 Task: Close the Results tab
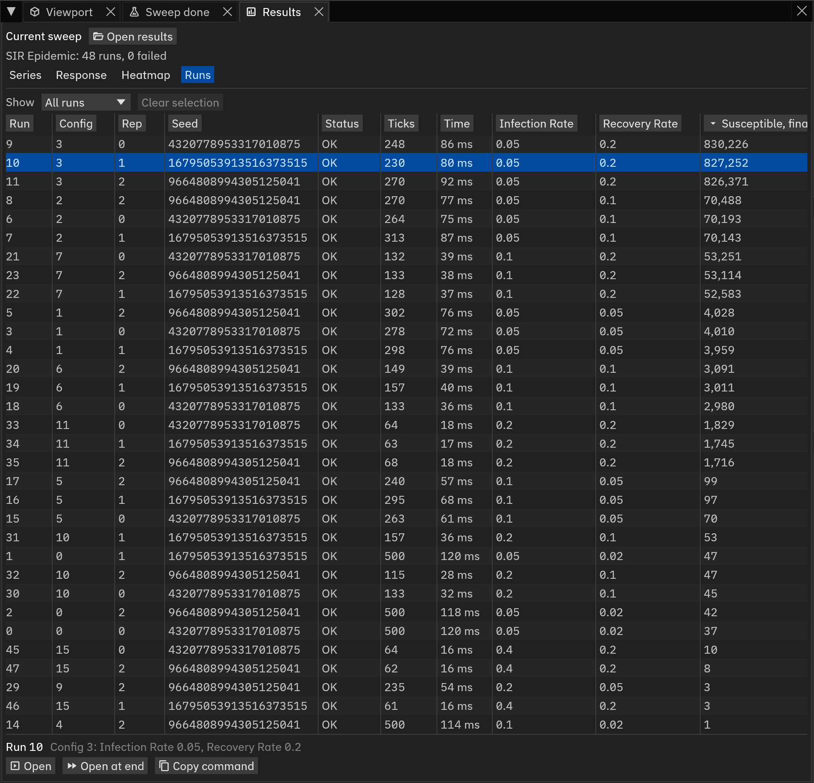[x=319, y=12]
